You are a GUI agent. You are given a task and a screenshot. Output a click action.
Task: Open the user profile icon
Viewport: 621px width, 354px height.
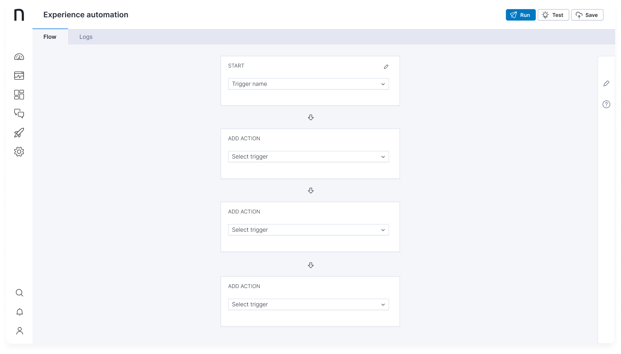(19, 331)
